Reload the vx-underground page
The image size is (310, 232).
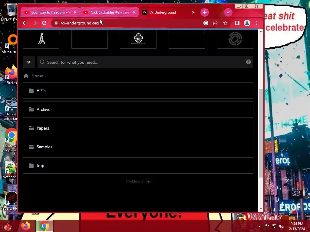pyautogui.click(x=44, y=23)
